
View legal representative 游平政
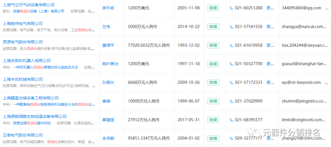click(x=108, y=8)
